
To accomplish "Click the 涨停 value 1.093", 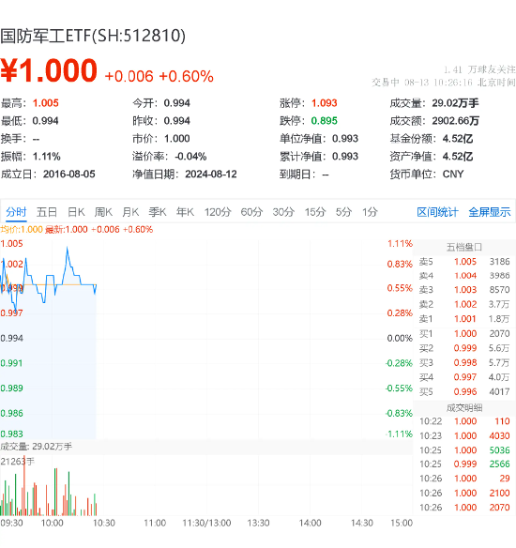I will click(x=325, y=103).
